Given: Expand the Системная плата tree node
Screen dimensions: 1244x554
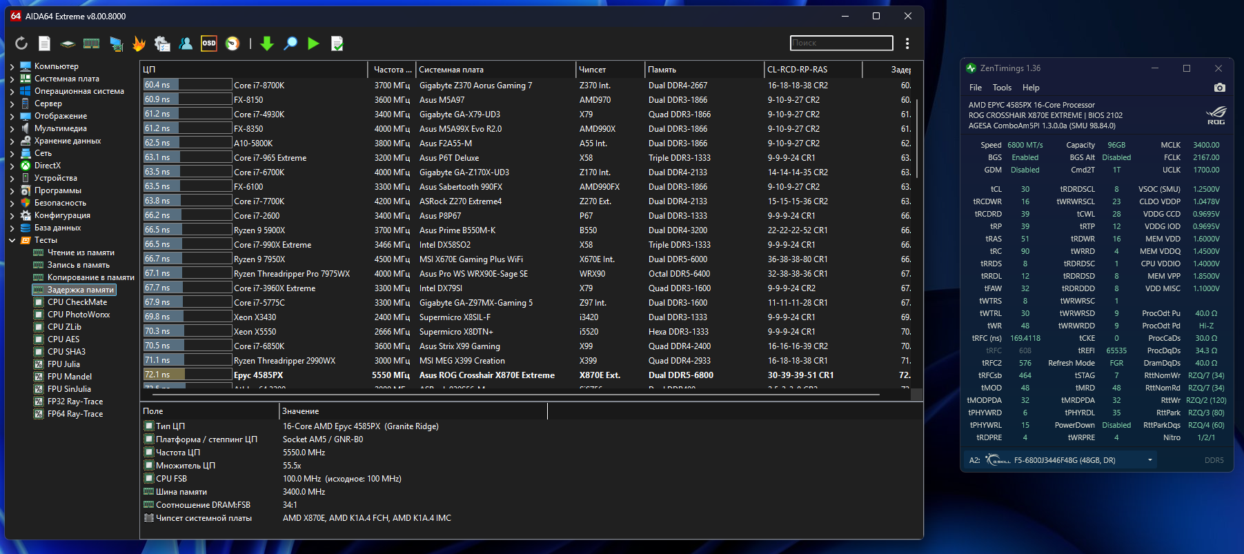Looking at the screenshot, I should click(x=12, y=79).
